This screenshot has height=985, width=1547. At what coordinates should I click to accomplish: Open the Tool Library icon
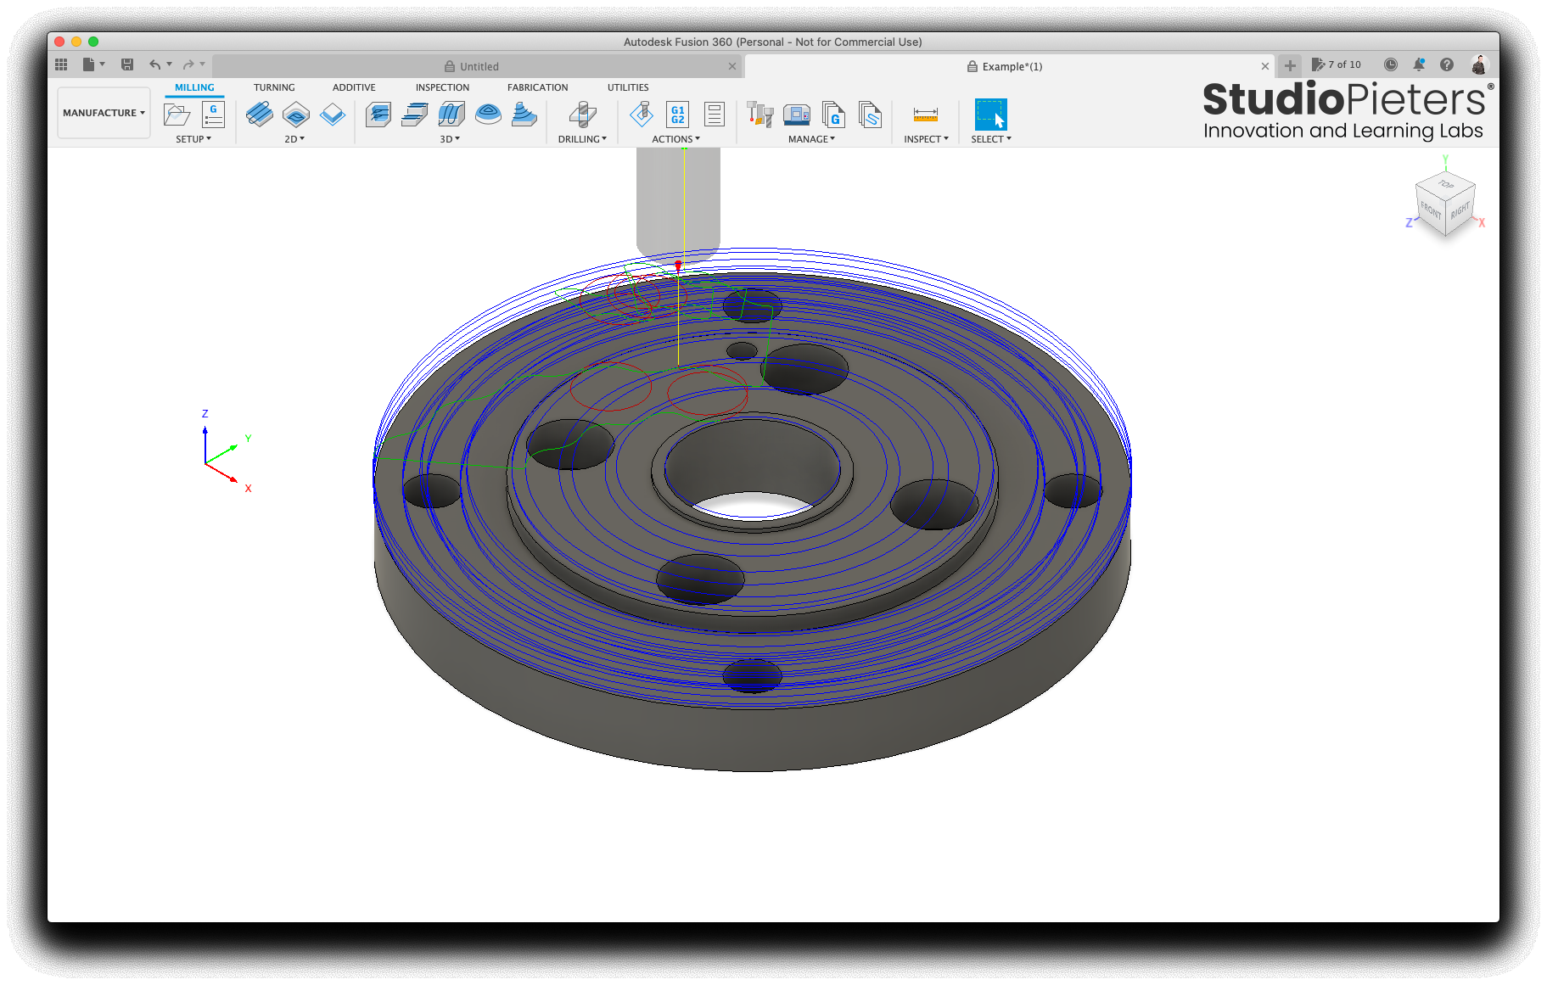coord(759,114)
